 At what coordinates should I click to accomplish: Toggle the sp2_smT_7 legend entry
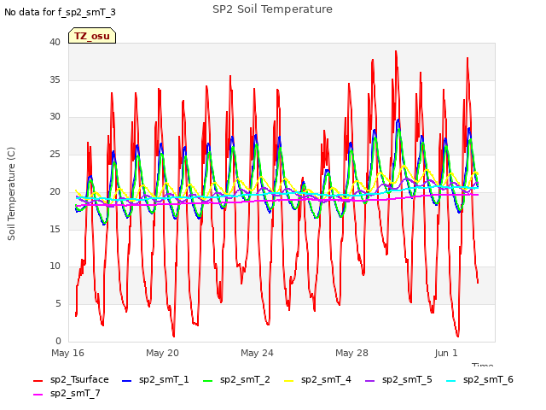67,393
